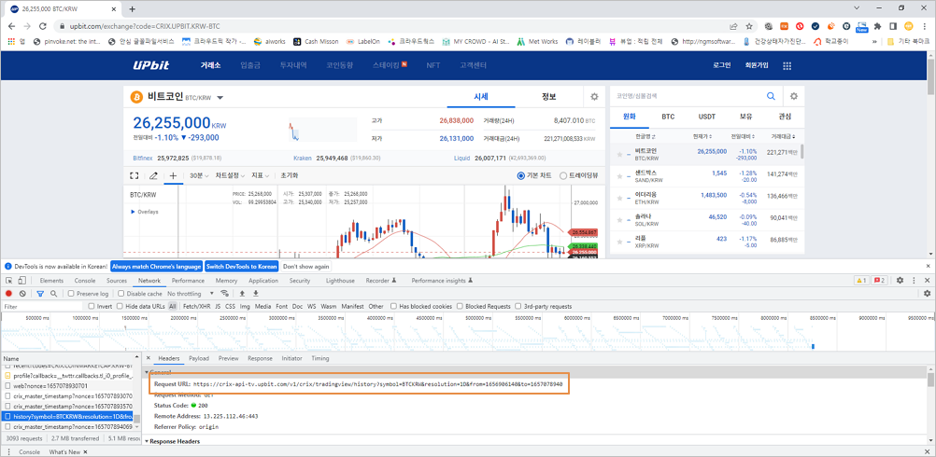Open chart settings gear beside 정보 tab
936x457 pixels.
pos(594,96)
